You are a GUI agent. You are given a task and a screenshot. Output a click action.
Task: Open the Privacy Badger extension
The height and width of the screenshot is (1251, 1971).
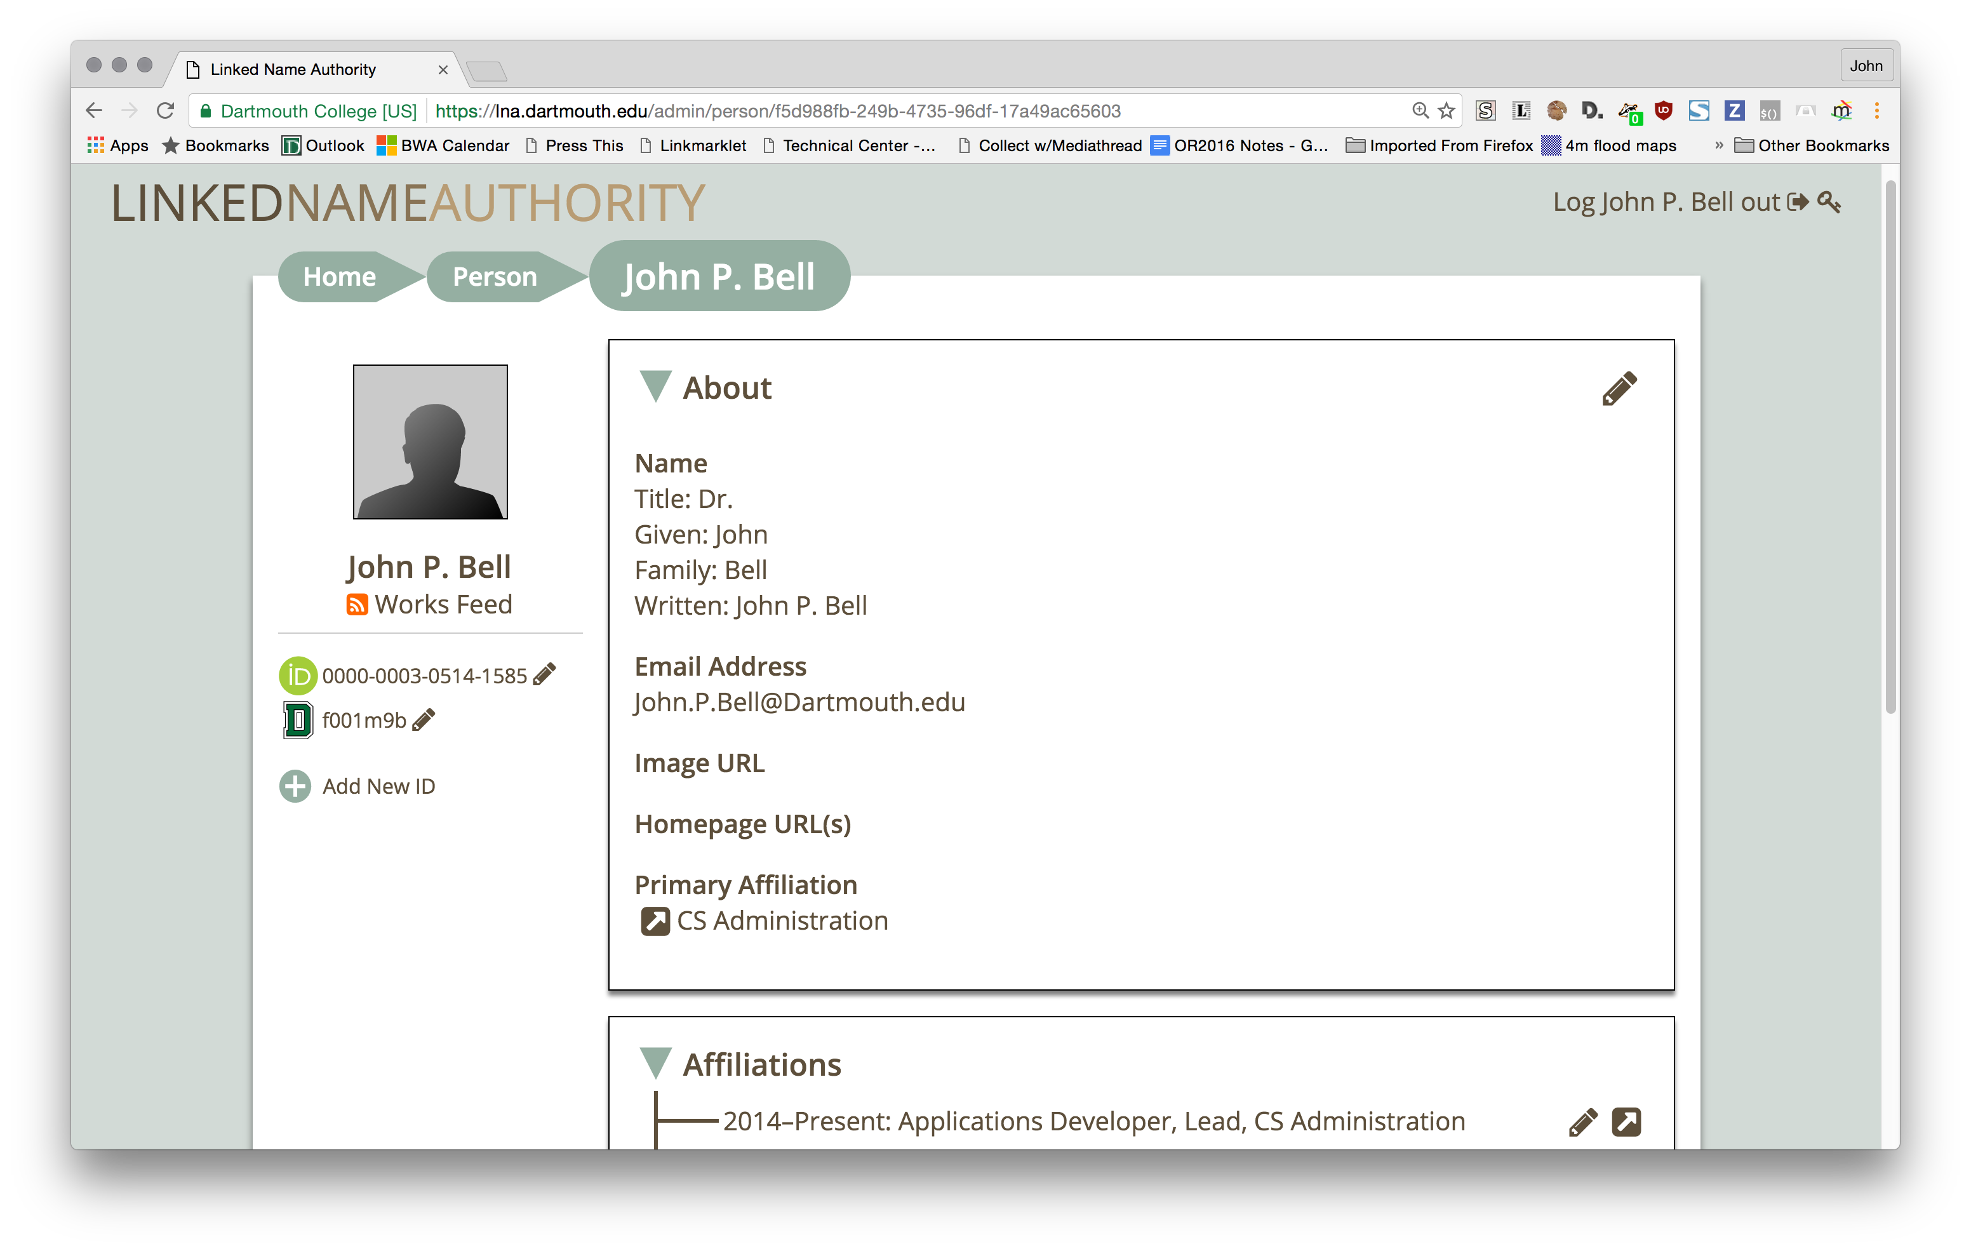[1629, 112]
